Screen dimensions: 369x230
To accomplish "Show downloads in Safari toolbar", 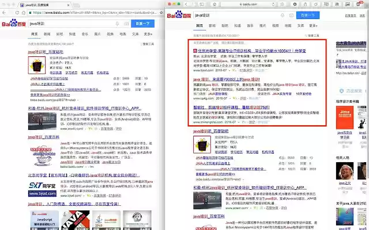I will point(295,4).
